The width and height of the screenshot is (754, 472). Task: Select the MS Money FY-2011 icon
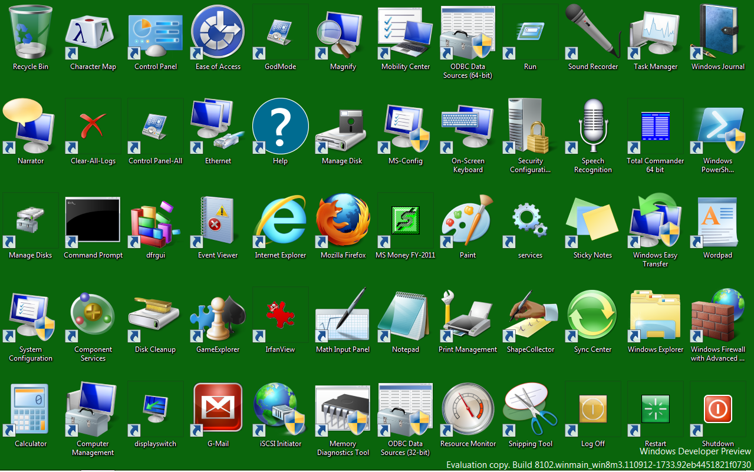point(406,220)
